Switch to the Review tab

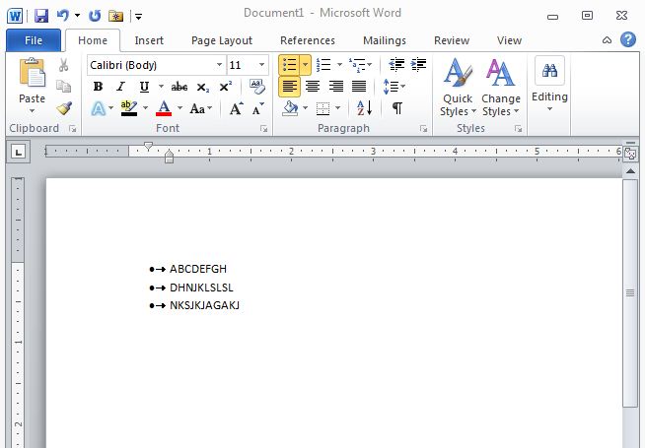pos(452,40)
